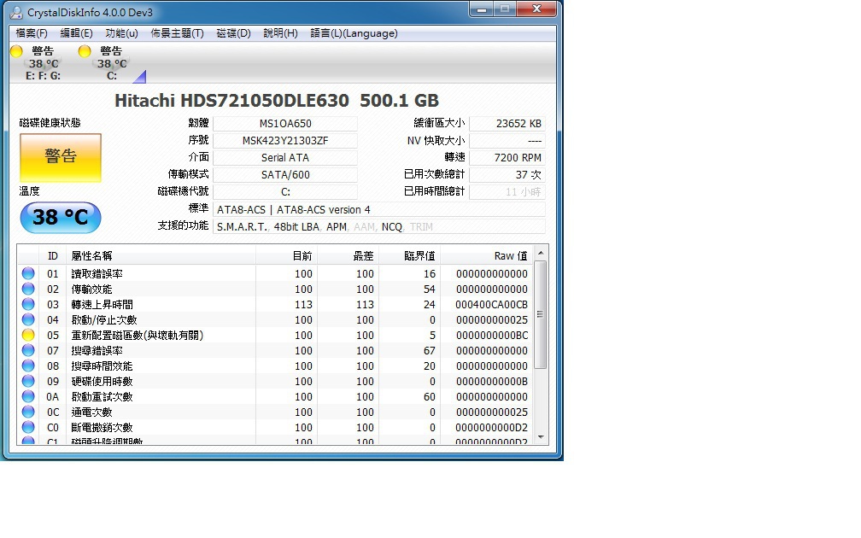Click the firmware field MS1OA650
The width and height of the screenshot is (861, 538).
285,124
